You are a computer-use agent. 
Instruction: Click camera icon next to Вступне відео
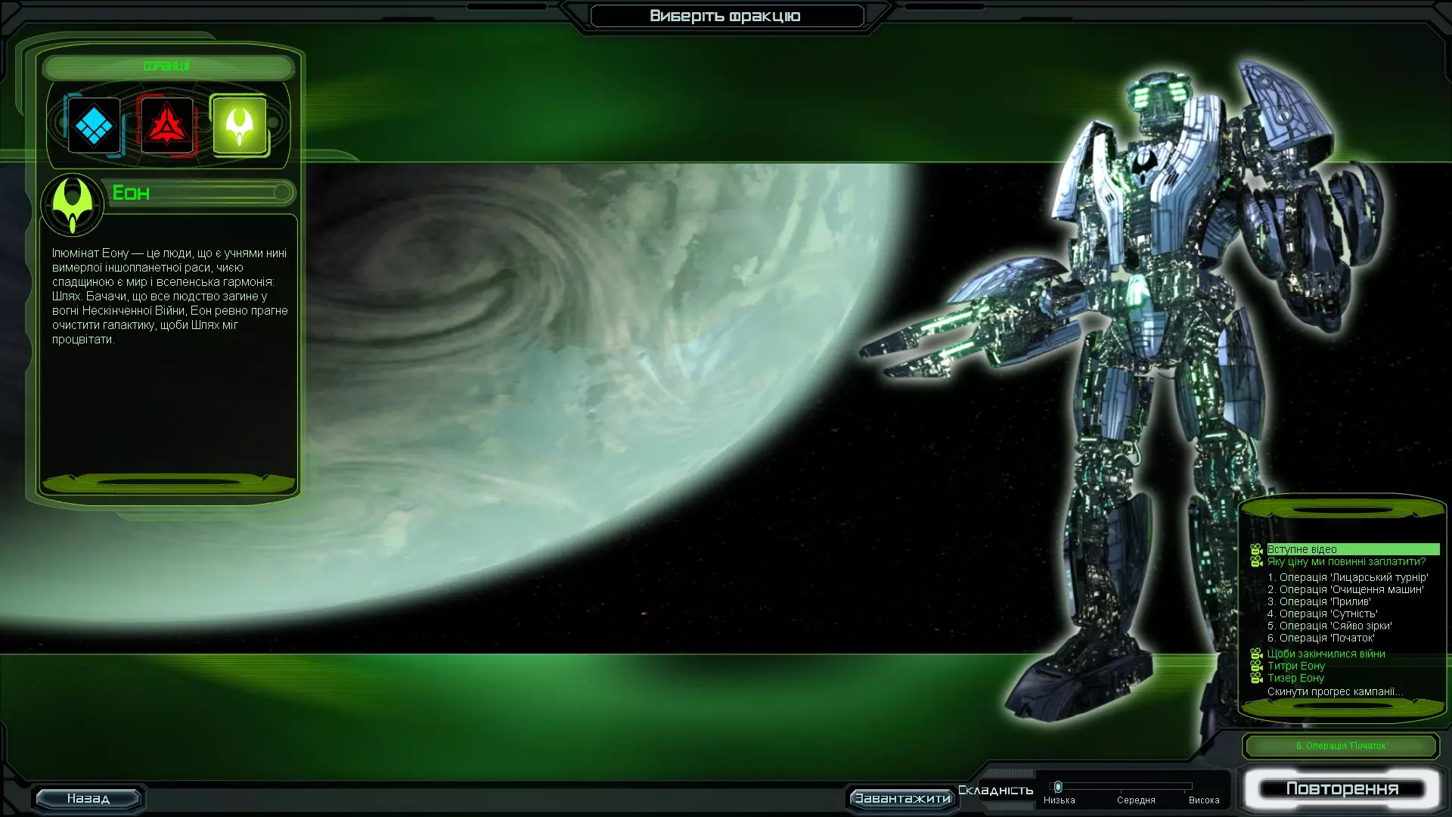1256,550
